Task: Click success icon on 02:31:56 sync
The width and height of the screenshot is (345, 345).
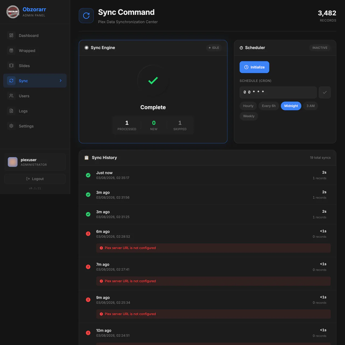Action: point(88,195)
